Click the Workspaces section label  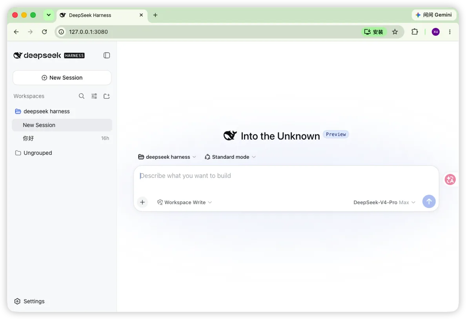[29, 96]
